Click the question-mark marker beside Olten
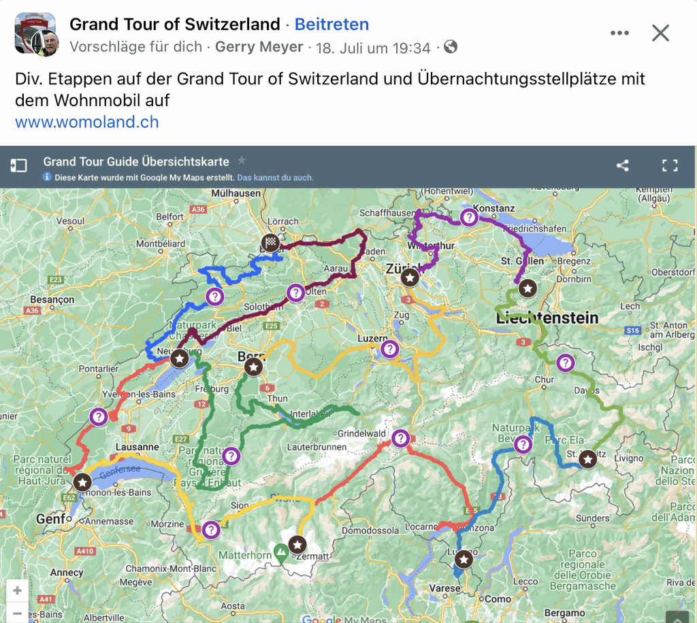697x623 pixels. pos(295,293)
